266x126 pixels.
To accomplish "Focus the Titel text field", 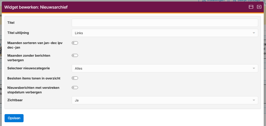I will coord(165,23).
